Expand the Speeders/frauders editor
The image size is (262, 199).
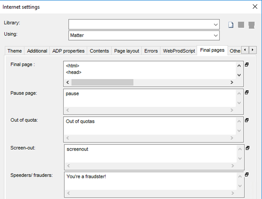pyautogui.click(x=247, y=175)
